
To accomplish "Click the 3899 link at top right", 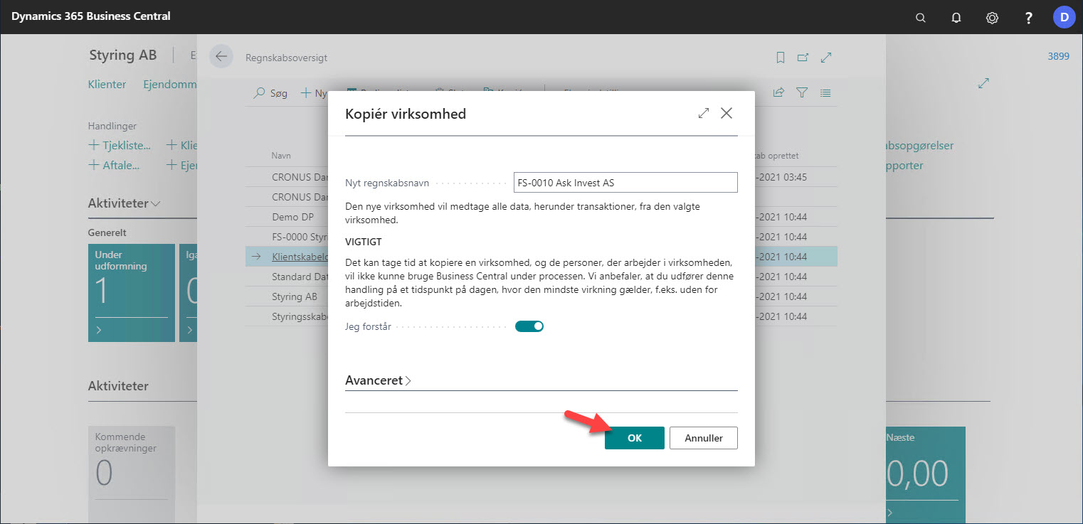I will pyautogui.click(x=1058, y=56).
